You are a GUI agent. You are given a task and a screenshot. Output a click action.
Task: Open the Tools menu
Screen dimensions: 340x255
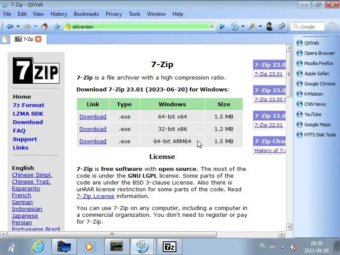pyautogui.click(x=134, y=14)
